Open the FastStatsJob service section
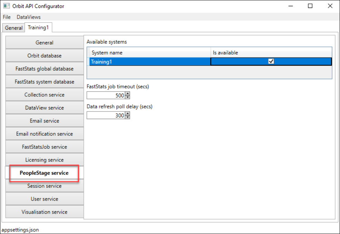Viewport: 340px width, 234px height. tap(44, 147)
